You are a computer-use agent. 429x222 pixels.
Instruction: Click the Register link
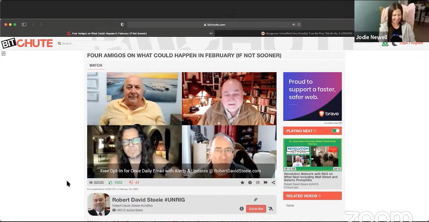(x=417, y=43)
